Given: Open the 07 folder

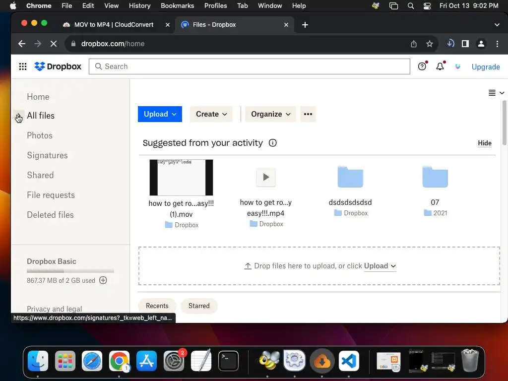Looking at the screenshot, I should [435, 177].
